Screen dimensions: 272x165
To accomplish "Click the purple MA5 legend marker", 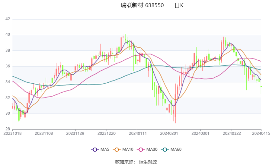I will tap(95, 149).
